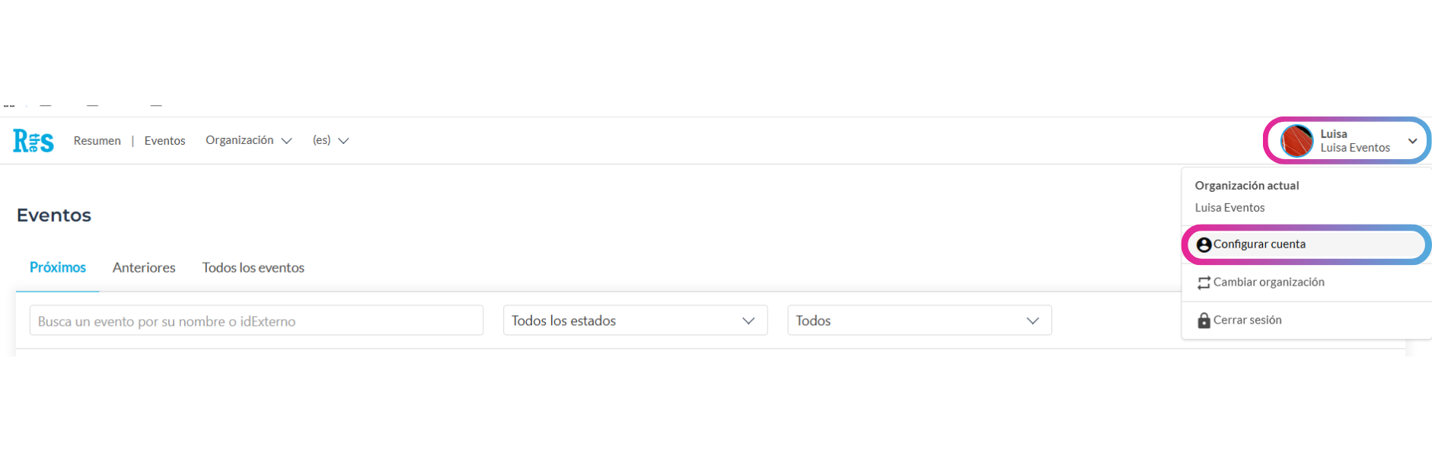Click the padlock icon beside Cerrar sesión

1204,321
